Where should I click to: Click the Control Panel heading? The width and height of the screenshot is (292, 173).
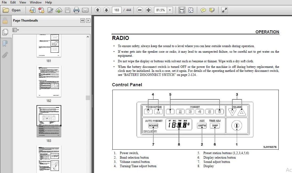pyautogui.click(x=127, y=85)
